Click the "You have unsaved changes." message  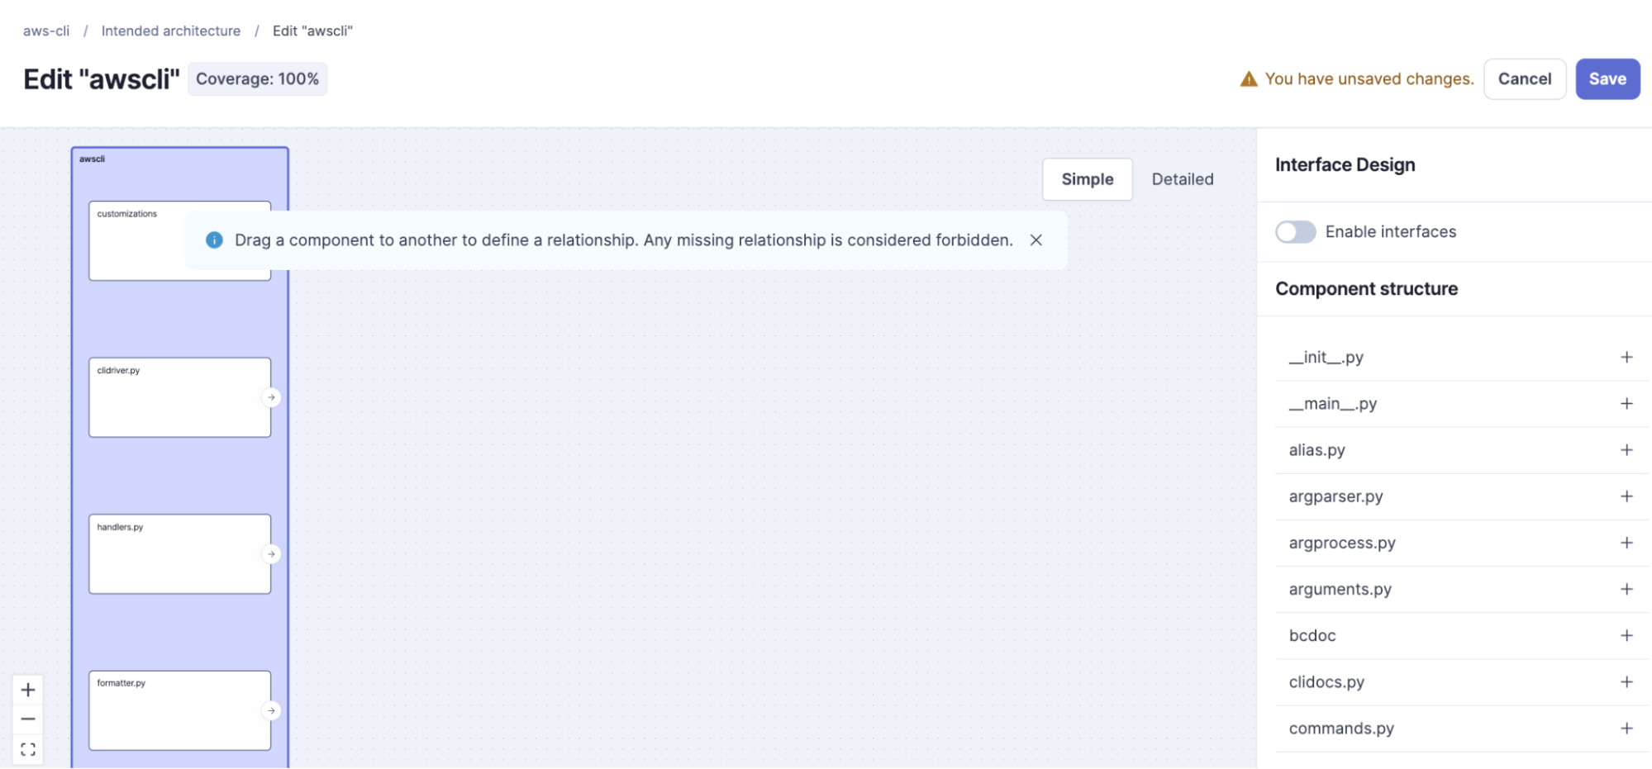pyautogui.click(x=1369, y=78)
